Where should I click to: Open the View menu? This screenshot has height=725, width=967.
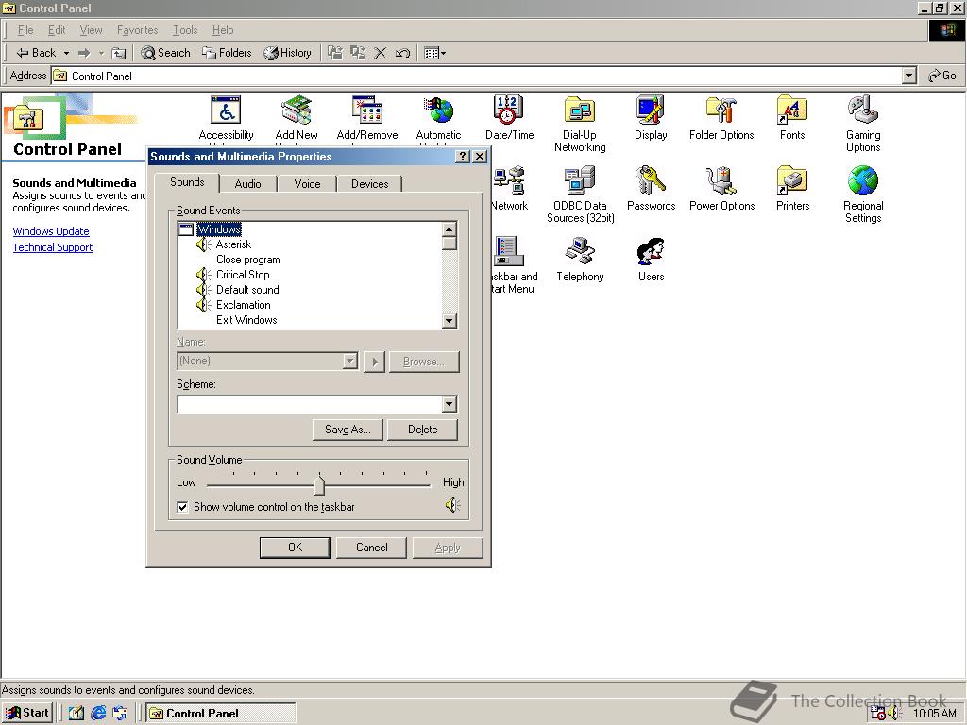(91, 30)
